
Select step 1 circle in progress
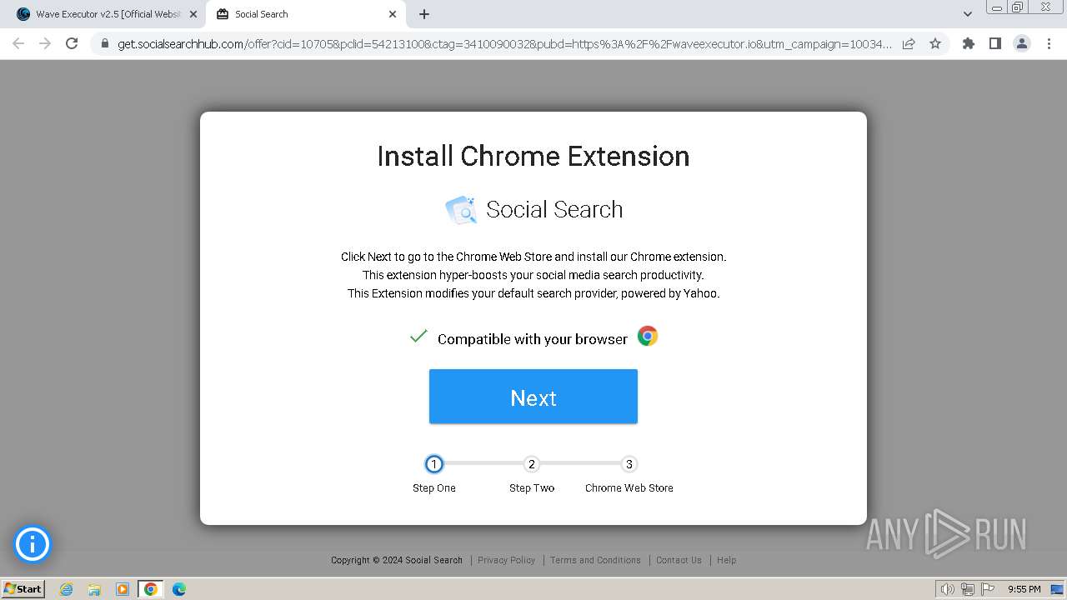[x=433, y=464]
